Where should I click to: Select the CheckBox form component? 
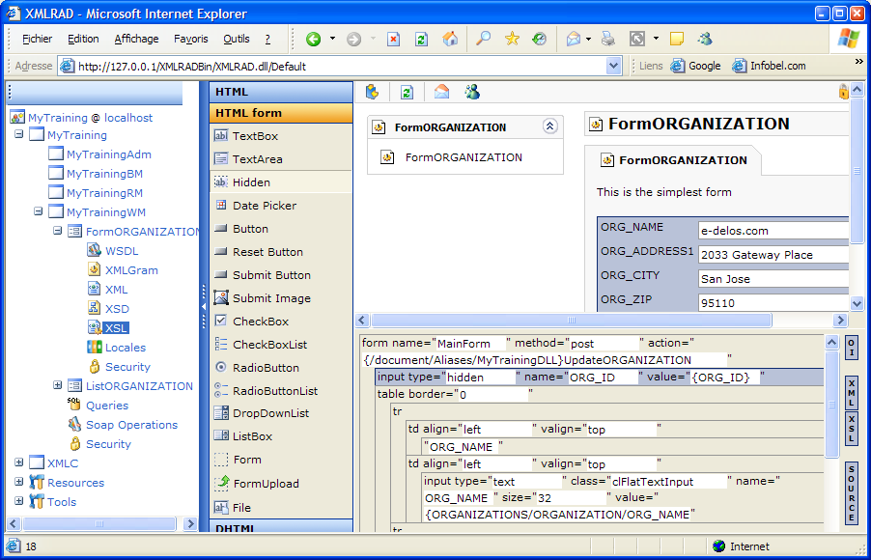260,322
